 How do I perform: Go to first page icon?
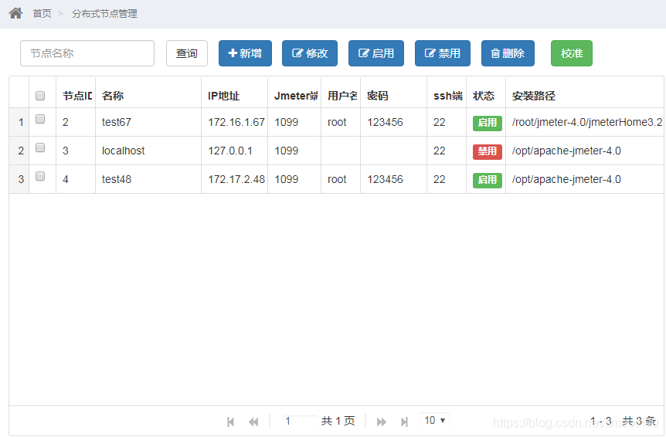(231, 422)
